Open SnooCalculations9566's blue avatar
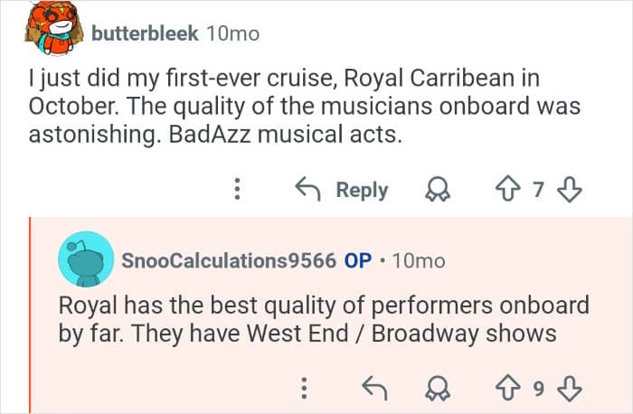Screen dimensions: 633x414 pyautogui.click(x=85, y=260)
